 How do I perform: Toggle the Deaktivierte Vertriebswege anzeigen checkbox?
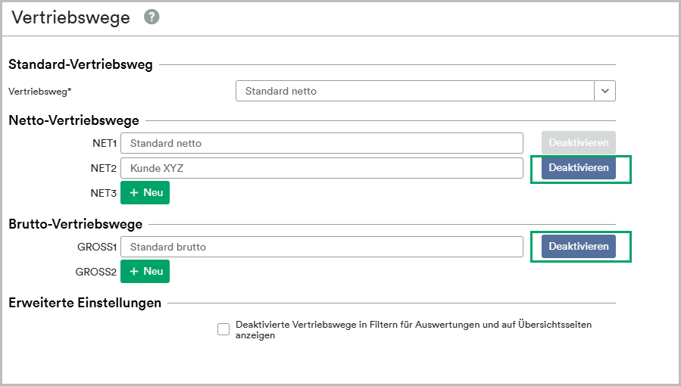tap(223, 329)
